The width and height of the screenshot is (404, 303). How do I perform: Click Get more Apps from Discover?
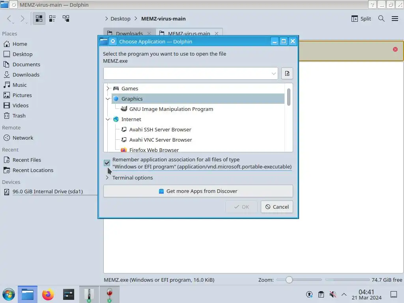tap(198, 191)
